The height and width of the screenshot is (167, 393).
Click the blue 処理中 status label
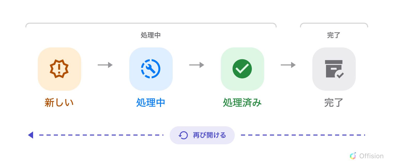click(x=151, y=103)
